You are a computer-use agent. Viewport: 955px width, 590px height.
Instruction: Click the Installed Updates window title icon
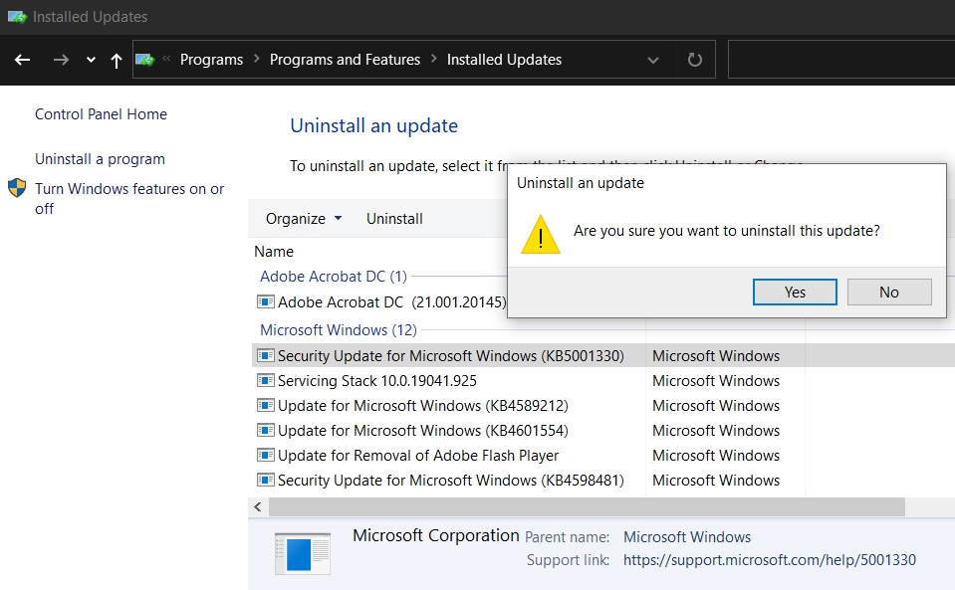click(17, 17)
